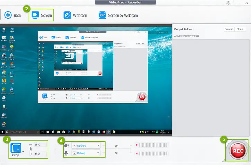
Task: Open the output folder with Open button
Action: click(240, 29)
